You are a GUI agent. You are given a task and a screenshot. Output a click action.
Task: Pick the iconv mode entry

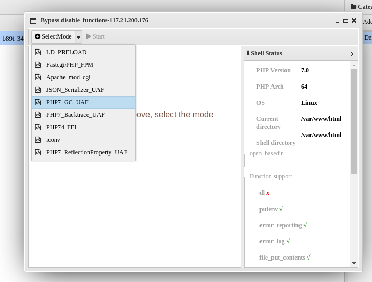coord(83,140)
